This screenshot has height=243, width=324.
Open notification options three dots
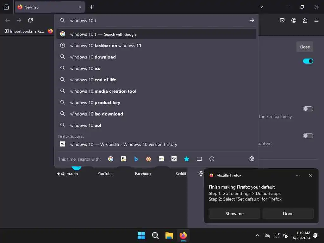pos(298,175)
